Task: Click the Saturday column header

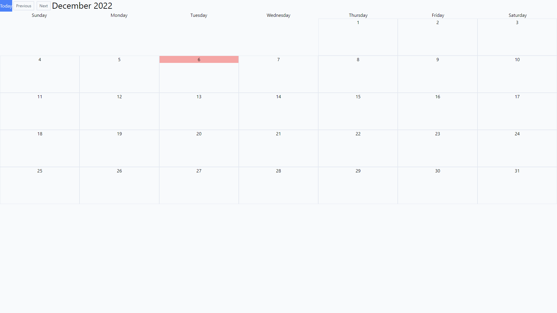Action: tap(518, 15)
